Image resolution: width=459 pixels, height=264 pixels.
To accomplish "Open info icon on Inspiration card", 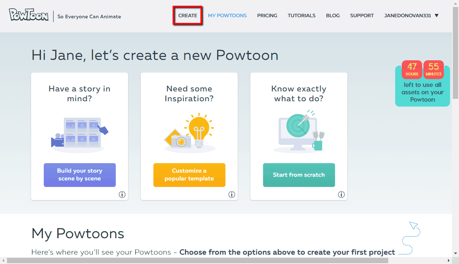I will click(232, 194).
